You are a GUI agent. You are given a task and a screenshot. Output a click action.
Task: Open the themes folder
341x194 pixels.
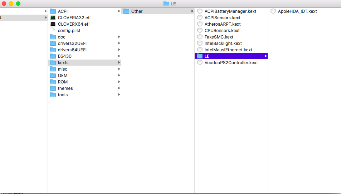tap(65, 88)
